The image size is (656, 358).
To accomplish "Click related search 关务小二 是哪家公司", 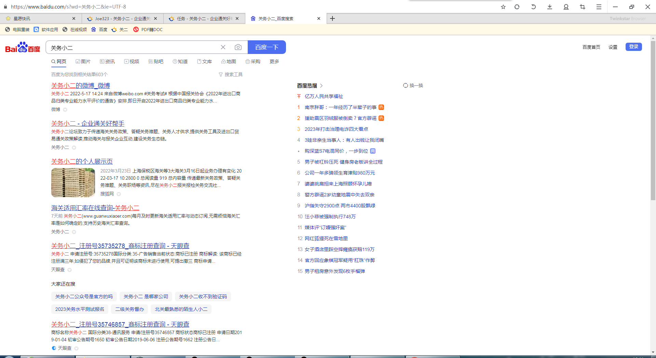I will coord(146,297).
